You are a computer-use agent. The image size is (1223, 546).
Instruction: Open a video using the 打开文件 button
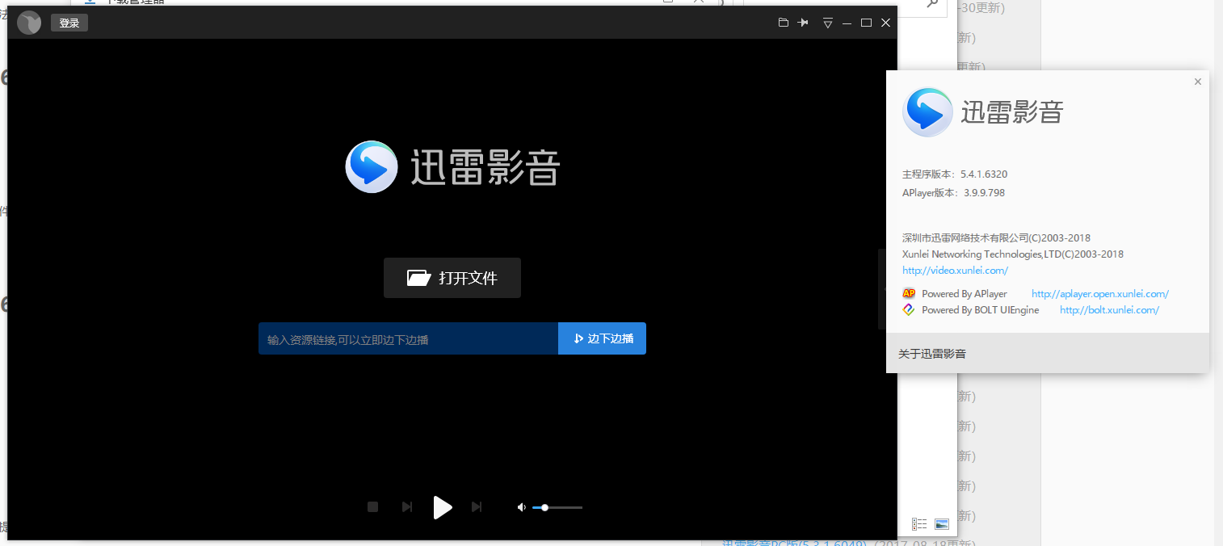point(452,277)
